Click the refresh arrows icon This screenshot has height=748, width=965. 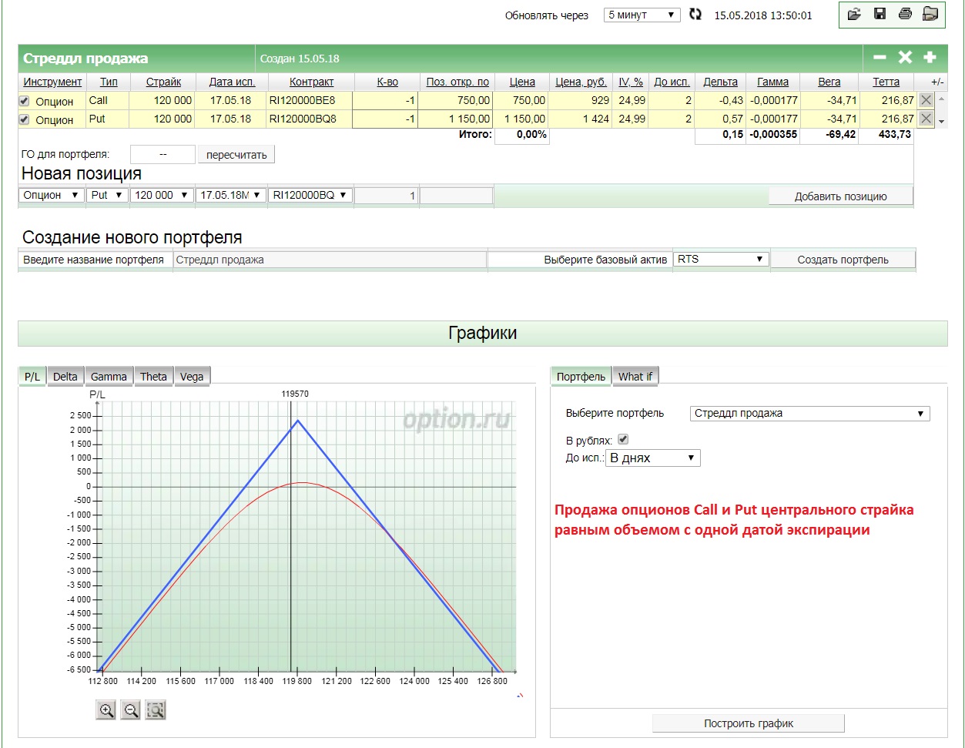point(695,15)
